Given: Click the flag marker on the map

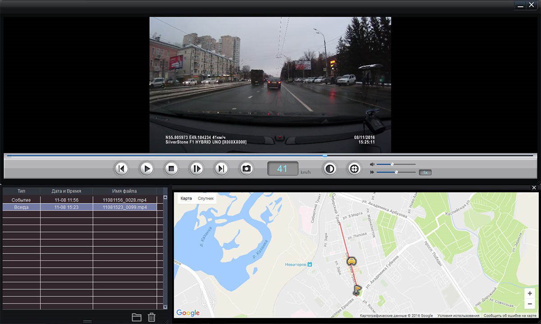Looking at the screenshot, I should 357,290.
